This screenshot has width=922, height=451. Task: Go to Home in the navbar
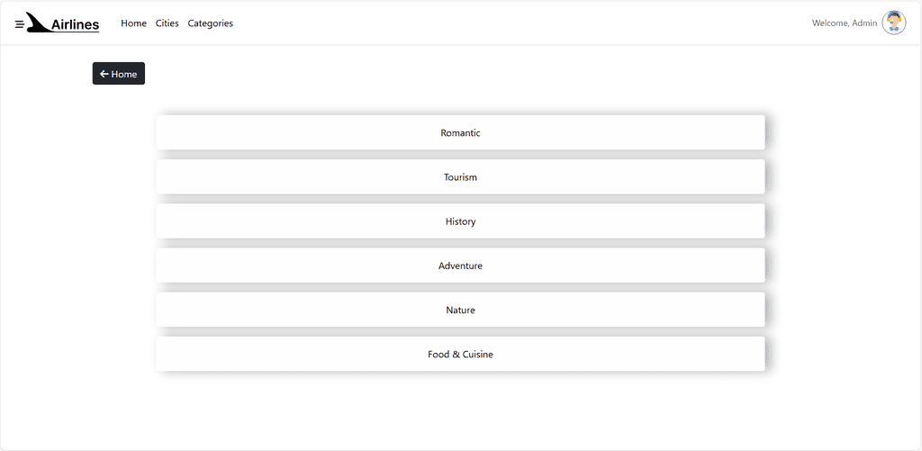click(133, 23)
